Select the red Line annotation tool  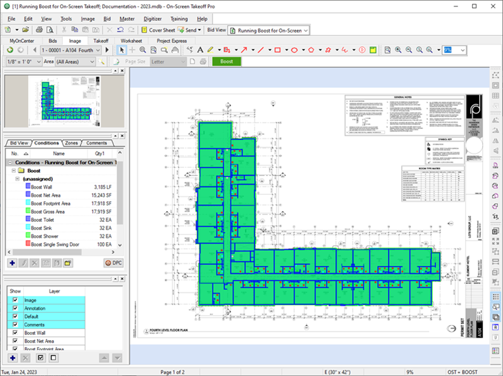pyautogui.click(x=261, y=50)
